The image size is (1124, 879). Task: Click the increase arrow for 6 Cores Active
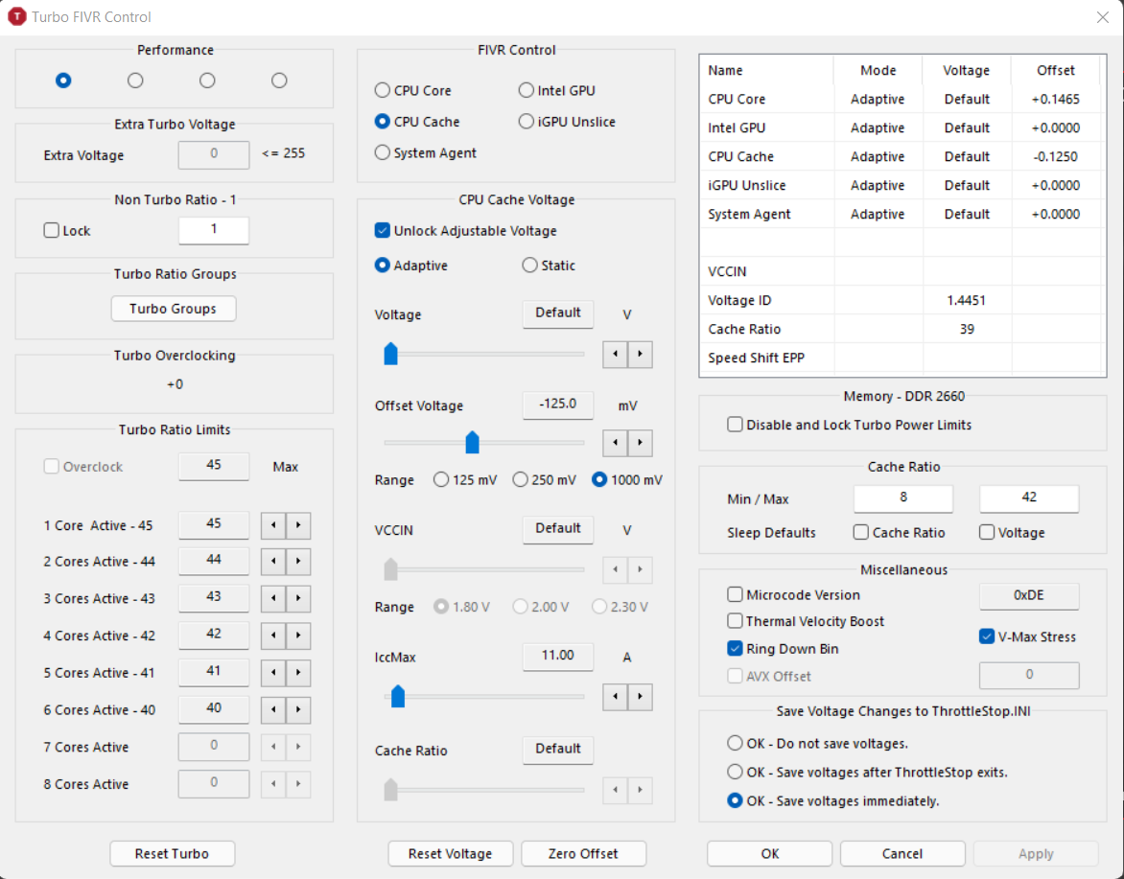click(298, 710)
